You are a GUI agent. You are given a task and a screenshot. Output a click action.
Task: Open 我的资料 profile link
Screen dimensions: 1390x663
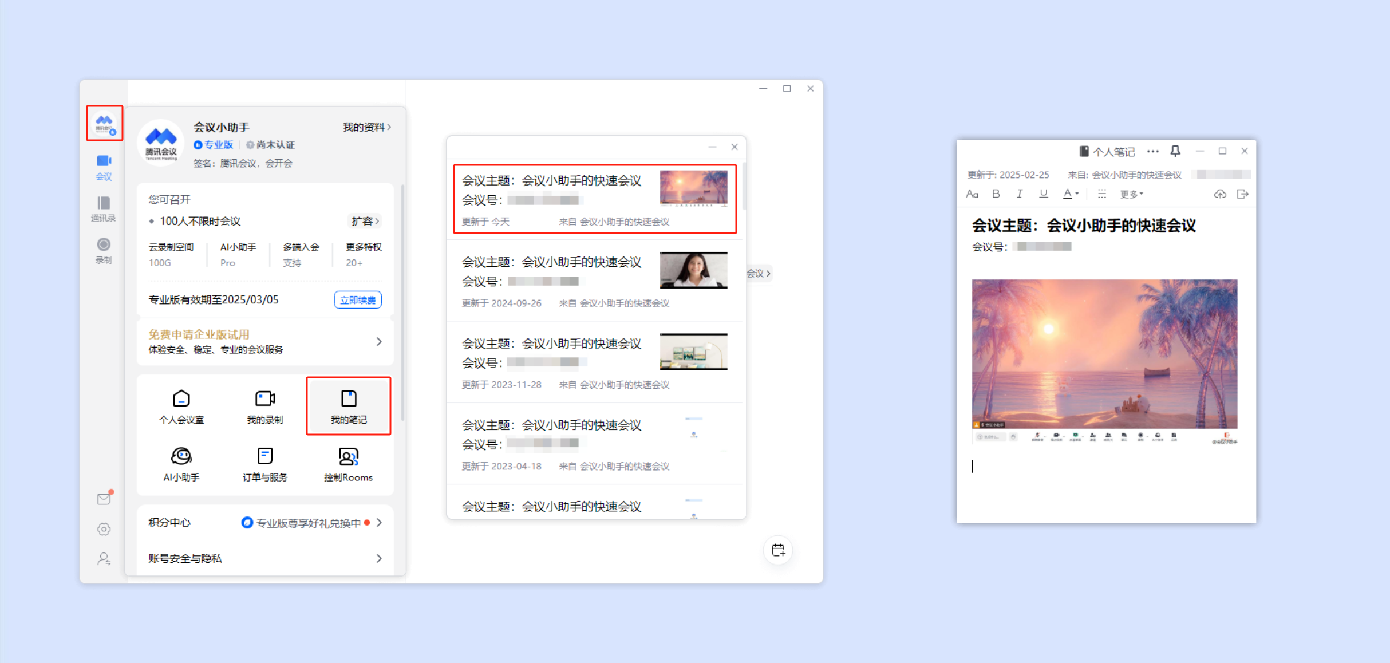click(367, 127)
